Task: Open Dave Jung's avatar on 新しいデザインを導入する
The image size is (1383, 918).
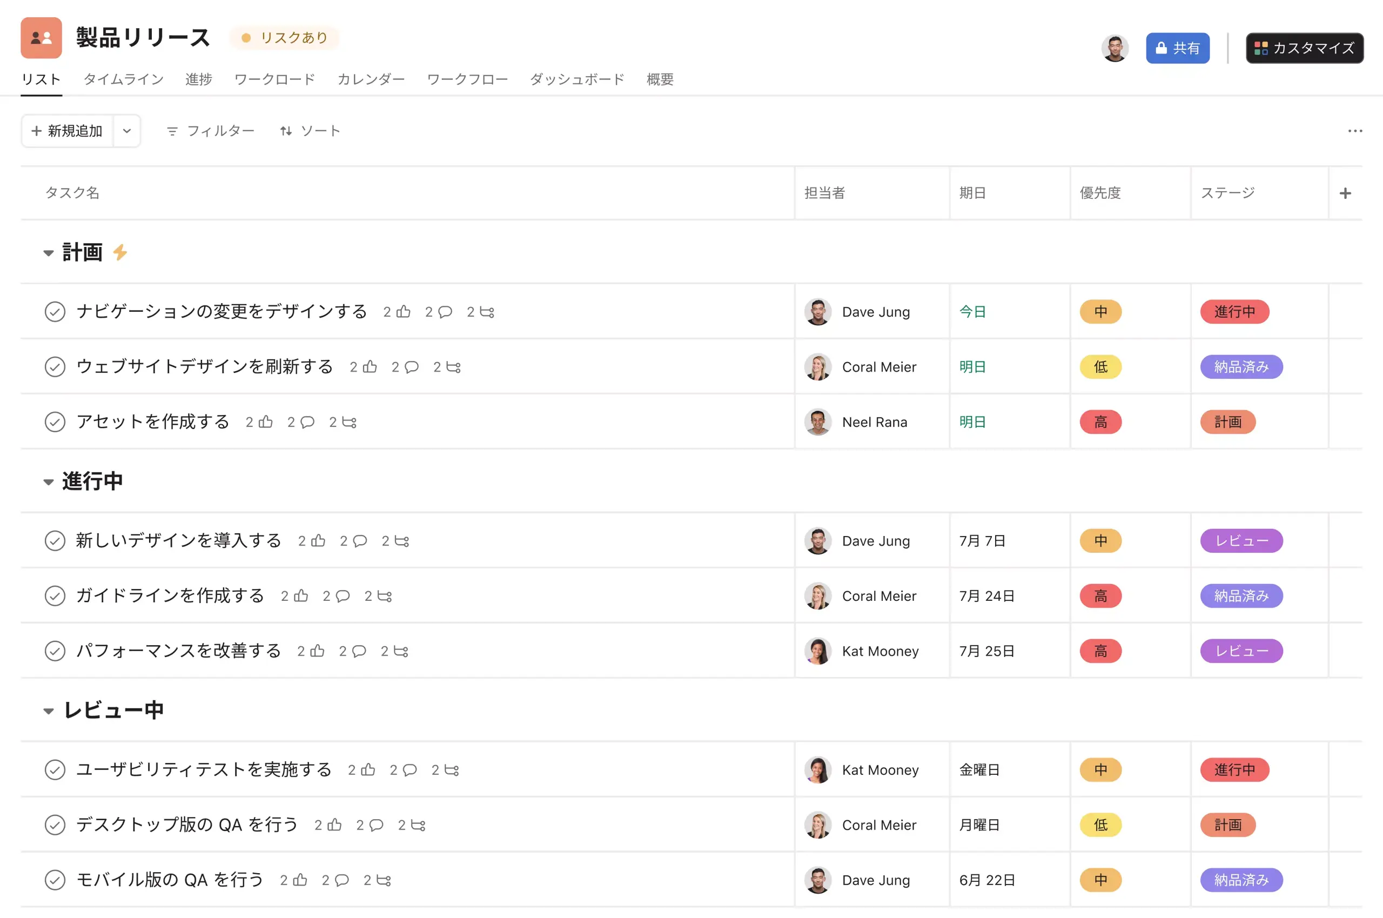Action: 817,540
